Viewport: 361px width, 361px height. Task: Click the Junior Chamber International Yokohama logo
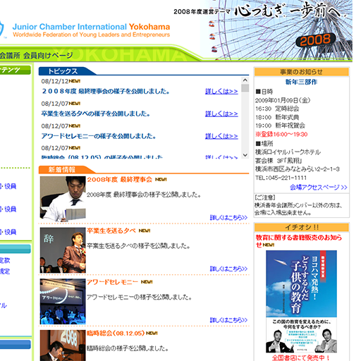[x=91, y=30]
